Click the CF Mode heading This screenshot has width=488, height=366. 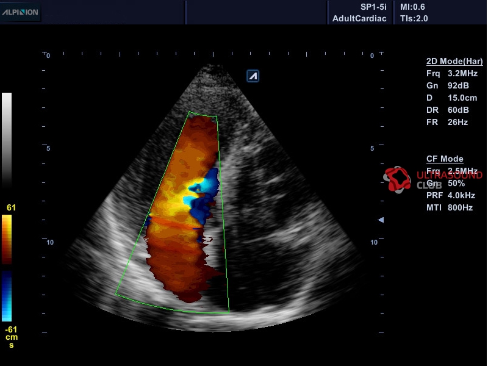(x=445, y=159)
